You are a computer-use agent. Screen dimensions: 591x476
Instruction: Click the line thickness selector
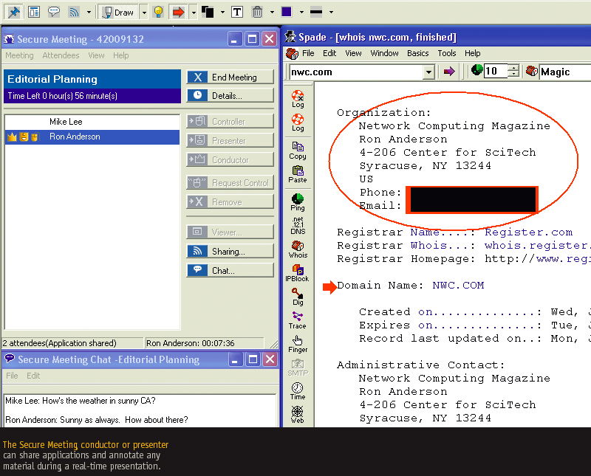(316, 12)
